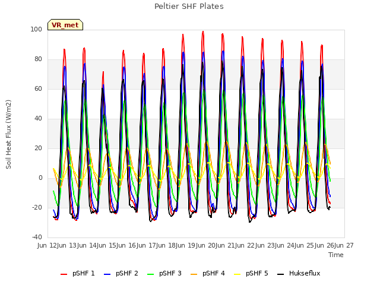
Task: Toggle the pSHF 2 legend entry
Action: coord(121,273)
